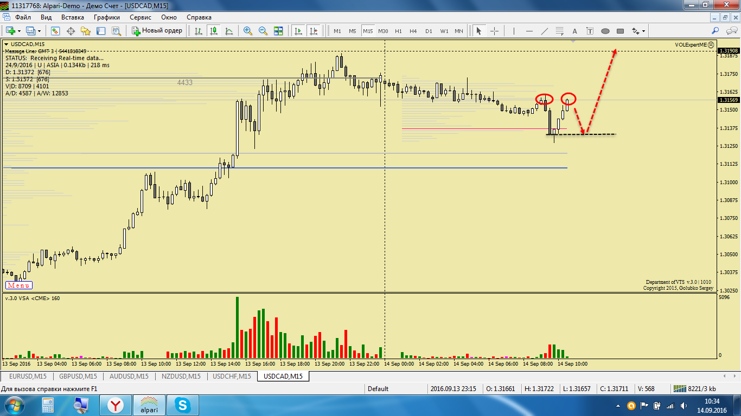Select M5 timeframe
The height and width of the screenshot is (416, 741).
pos(353,31)
